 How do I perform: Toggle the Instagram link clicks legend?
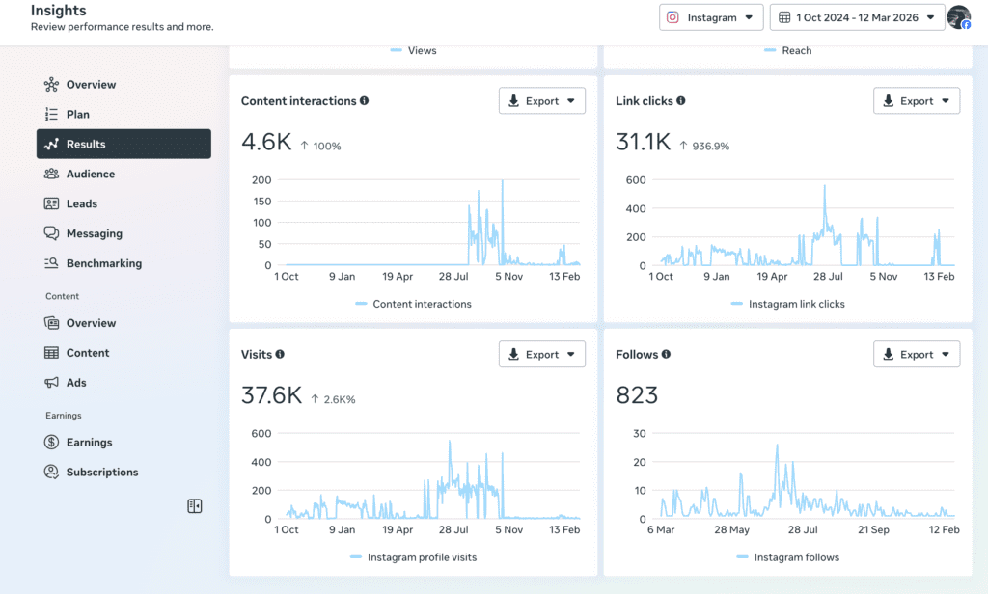click(787, 304)
